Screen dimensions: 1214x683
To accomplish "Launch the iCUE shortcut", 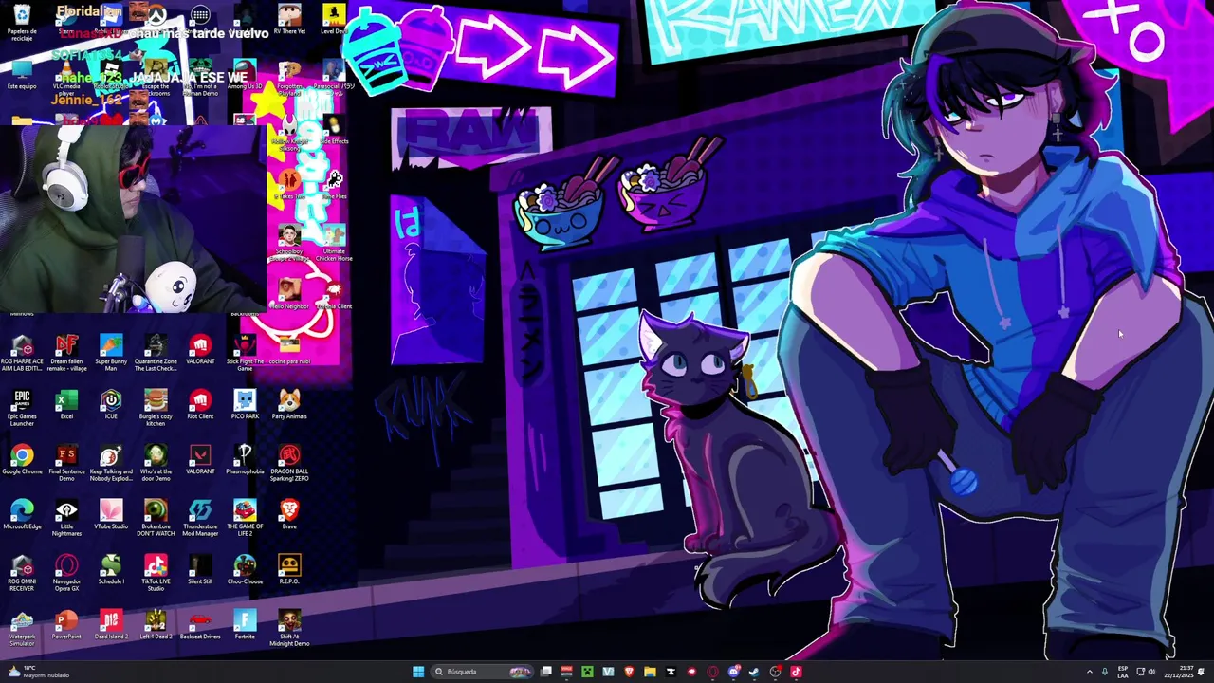I will [x=111, y=405].
